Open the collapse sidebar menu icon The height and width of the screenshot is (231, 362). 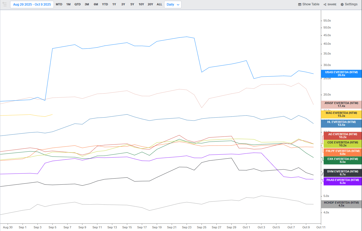coord(5,4)
